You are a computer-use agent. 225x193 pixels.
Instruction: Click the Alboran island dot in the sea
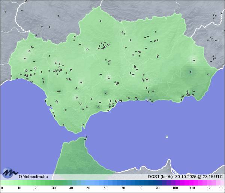coord(166,137)
